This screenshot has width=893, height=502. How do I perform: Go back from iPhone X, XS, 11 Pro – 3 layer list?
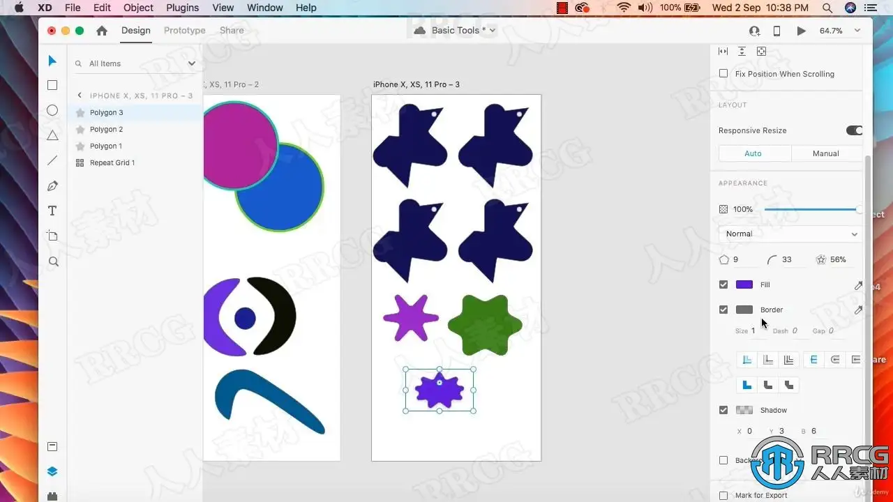(80, 96)
